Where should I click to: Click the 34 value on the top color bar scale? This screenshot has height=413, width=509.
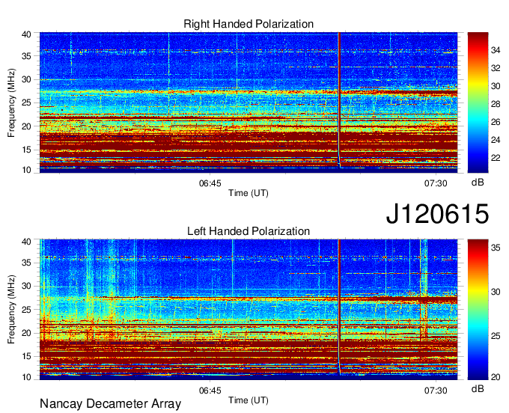[496, 50]
